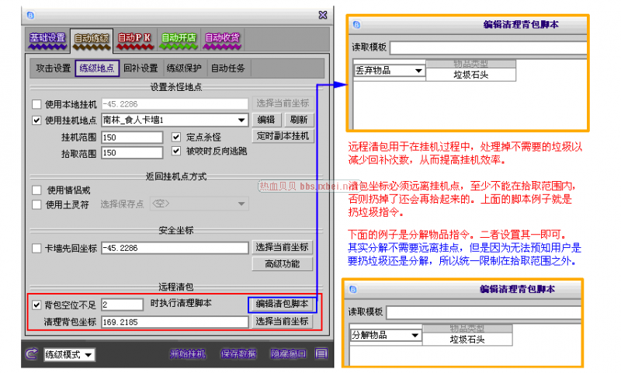Switch to the 练级保护 tab

[184, 68]
